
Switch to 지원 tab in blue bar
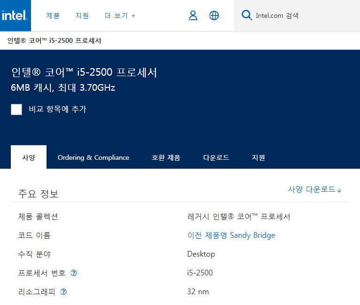258,157
